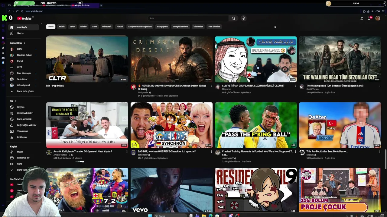This screenshot has height=217, width=387.
Task: Open the notifications bell
Action: coord(369,18)
